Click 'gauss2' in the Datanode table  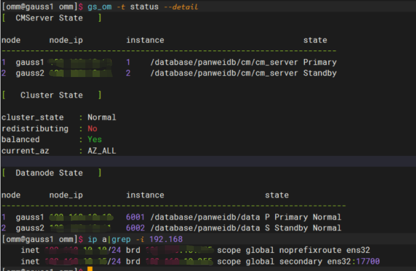point(30,228)
